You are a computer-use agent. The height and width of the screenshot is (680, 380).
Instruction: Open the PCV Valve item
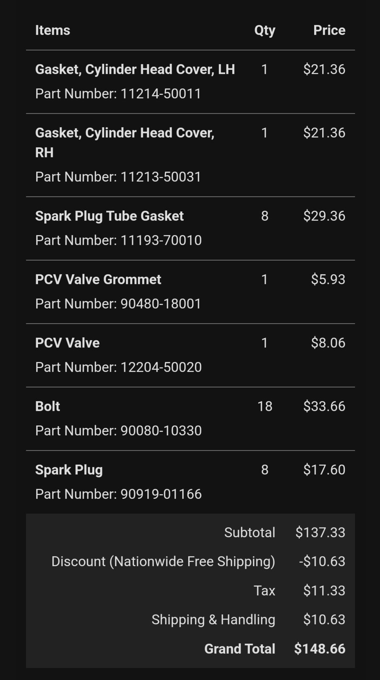[x=68, y=343]
